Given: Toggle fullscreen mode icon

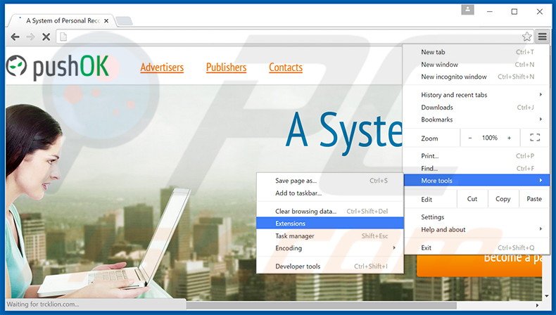Looking at the screenshot, I should 535,138.
